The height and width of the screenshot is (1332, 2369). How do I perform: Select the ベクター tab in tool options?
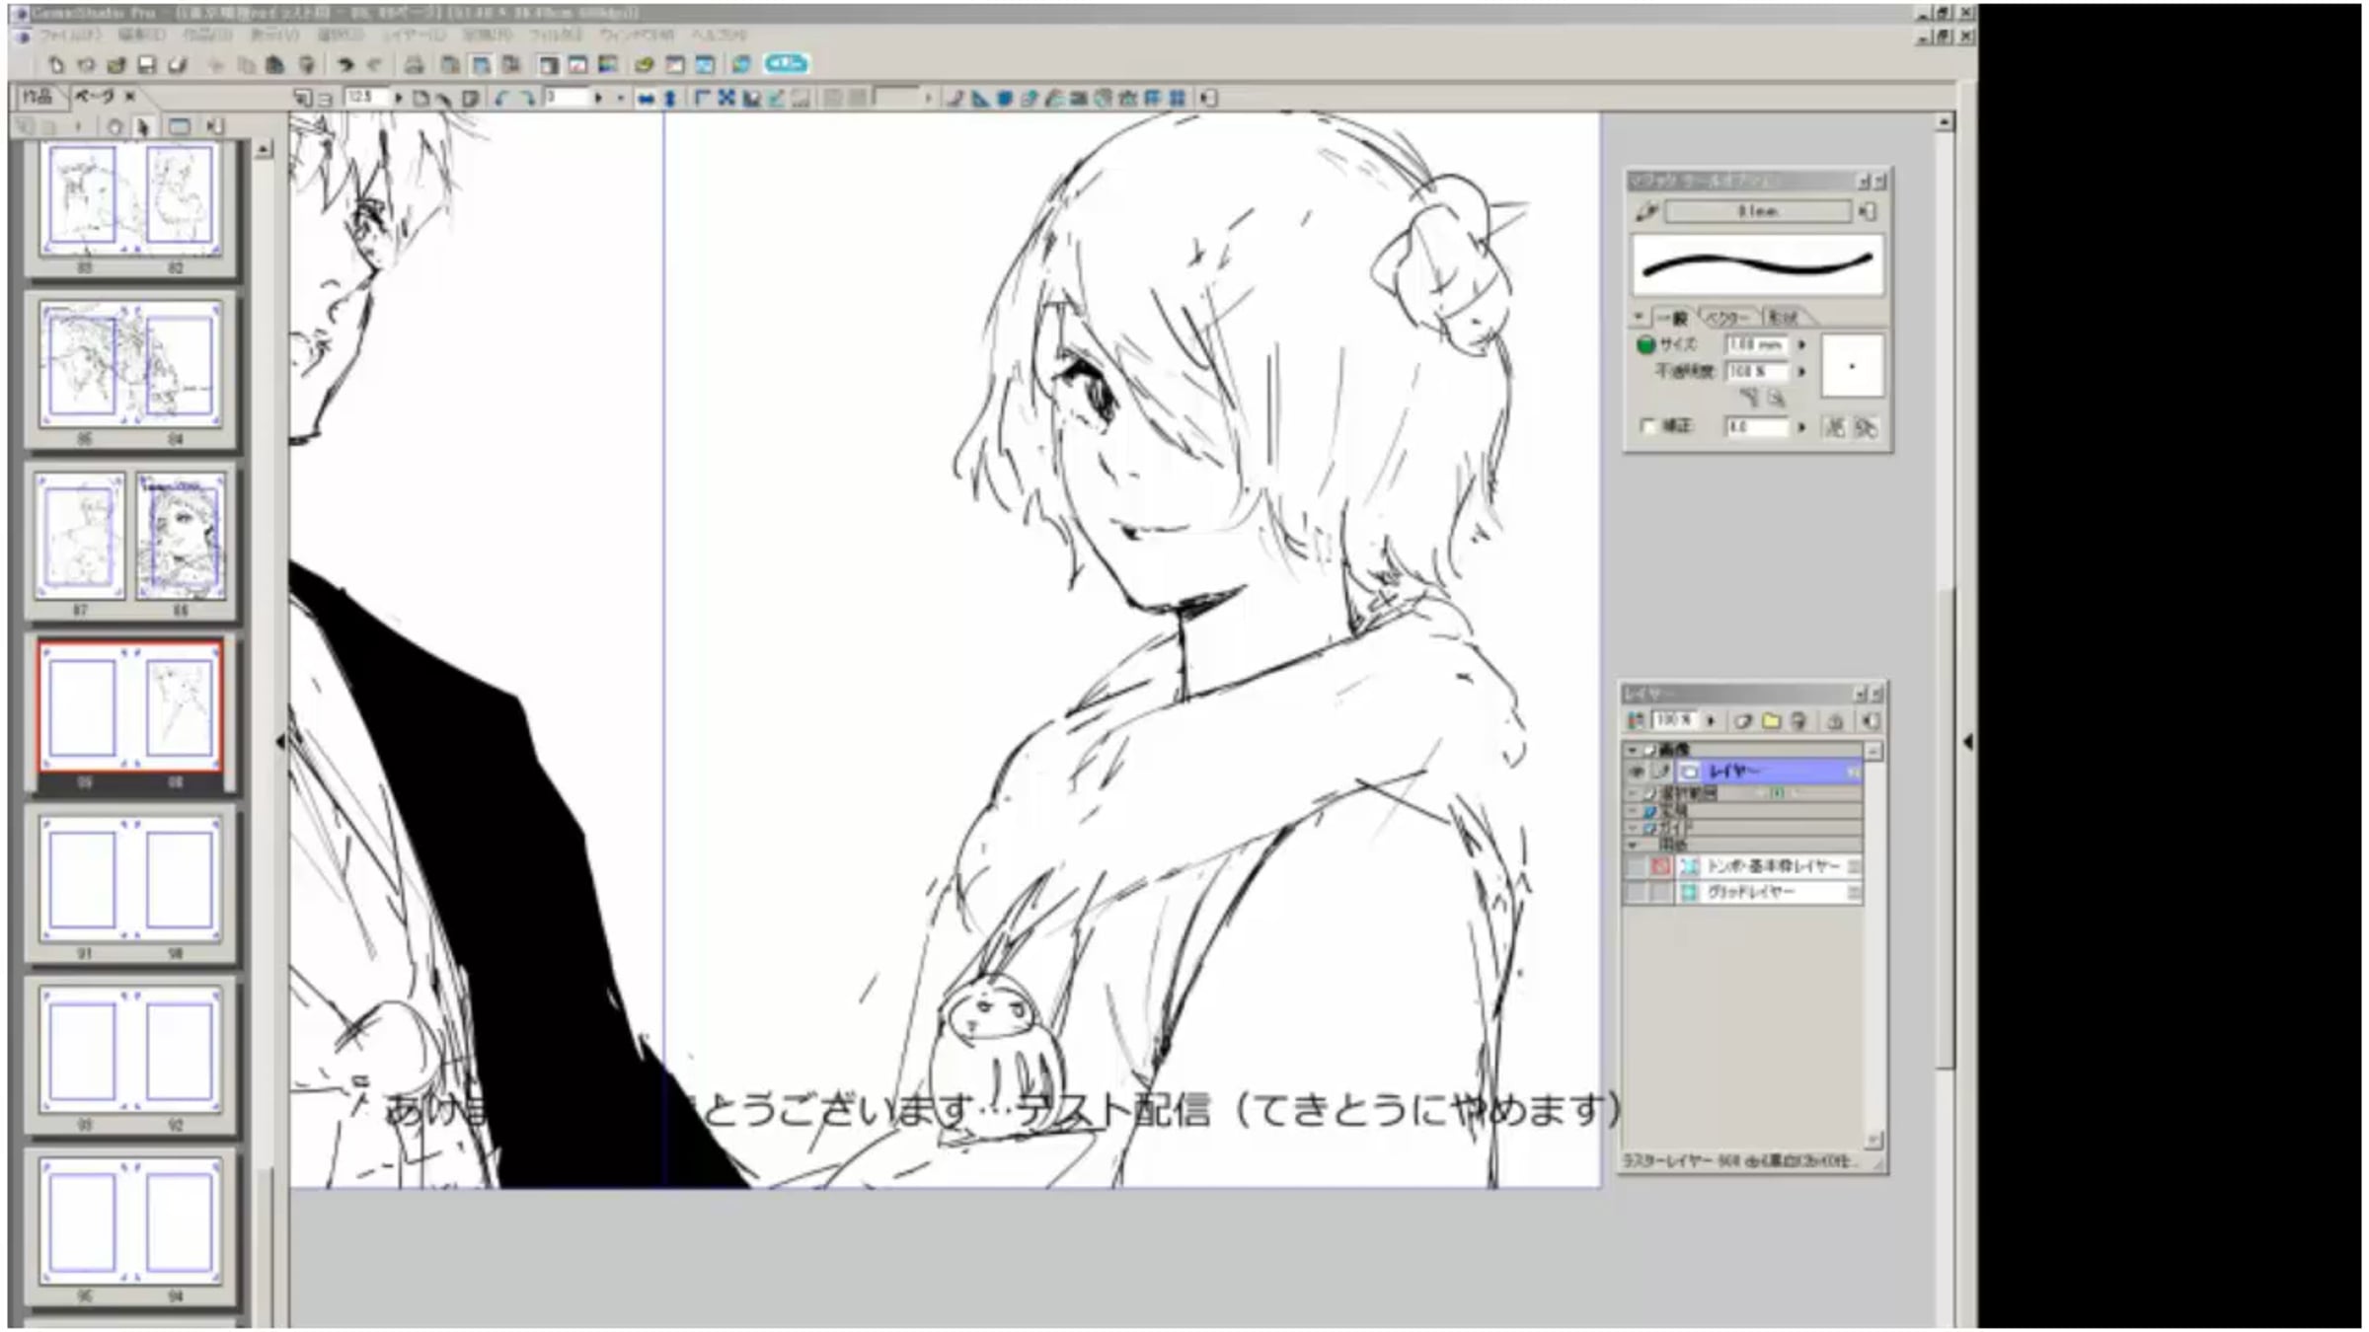click(1726, 317)
